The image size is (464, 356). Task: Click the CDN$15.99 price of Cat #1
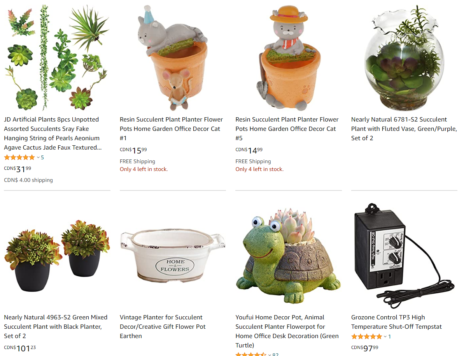click(133, 151)
